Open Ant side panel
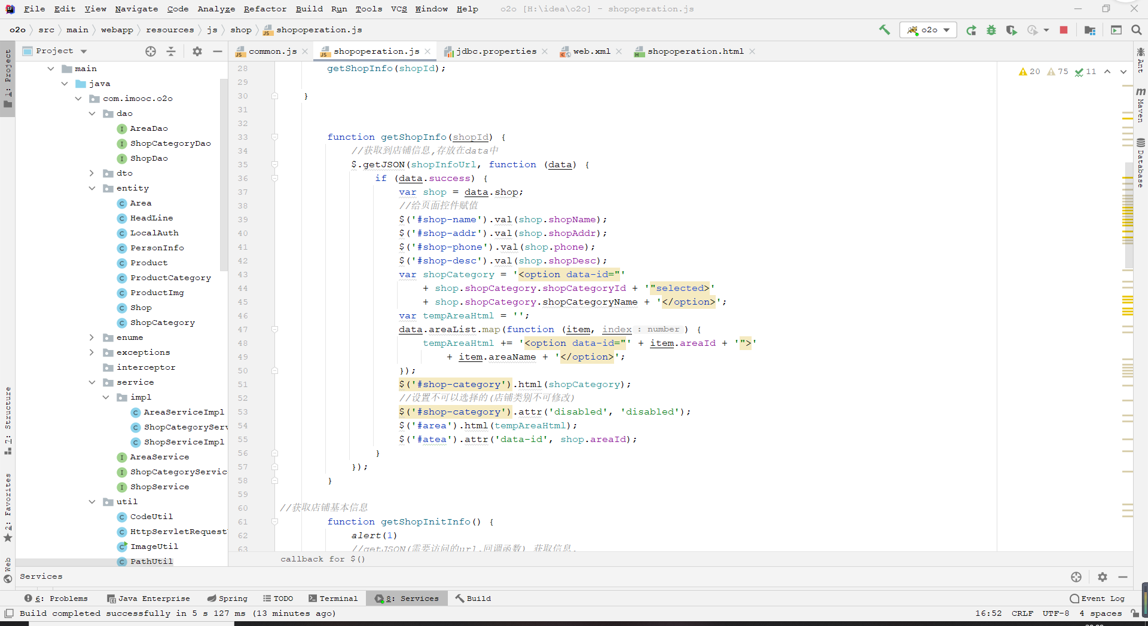Screen dimensions: 1148x626 (x=1141, y=60)
